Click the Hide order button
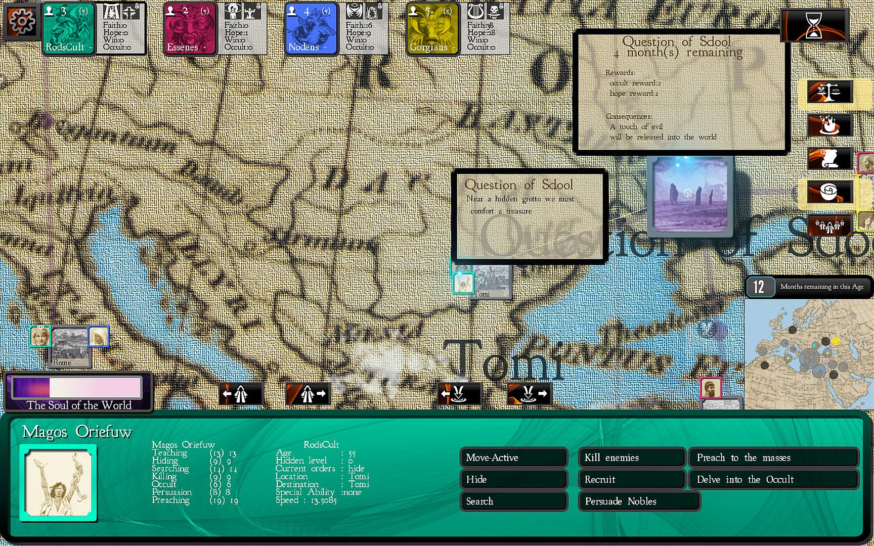874x546 pixels. 513,479
